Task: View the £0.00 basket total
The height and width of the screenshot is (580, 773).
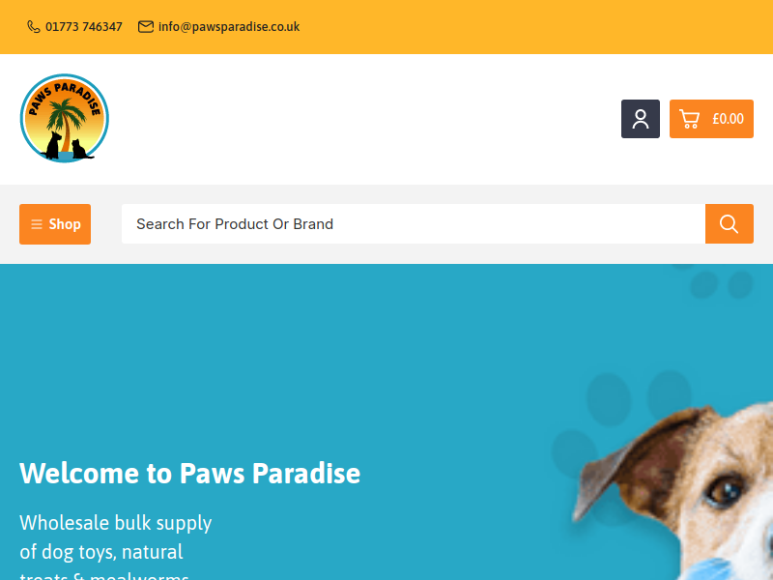Action: (728, 119)
